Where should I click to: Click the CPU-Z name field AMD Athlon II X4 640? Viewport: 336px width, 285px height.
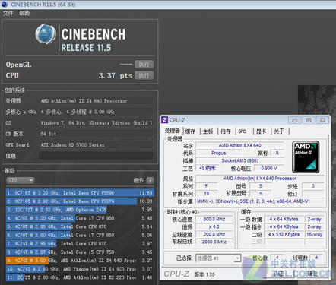point(239,145)
